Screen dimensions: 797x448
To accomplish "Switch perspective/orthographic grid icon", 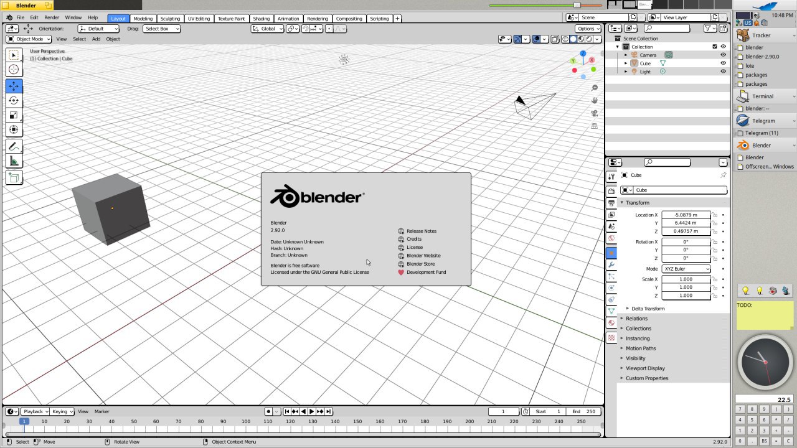I will pyautogui.click(x=595, y=126).
